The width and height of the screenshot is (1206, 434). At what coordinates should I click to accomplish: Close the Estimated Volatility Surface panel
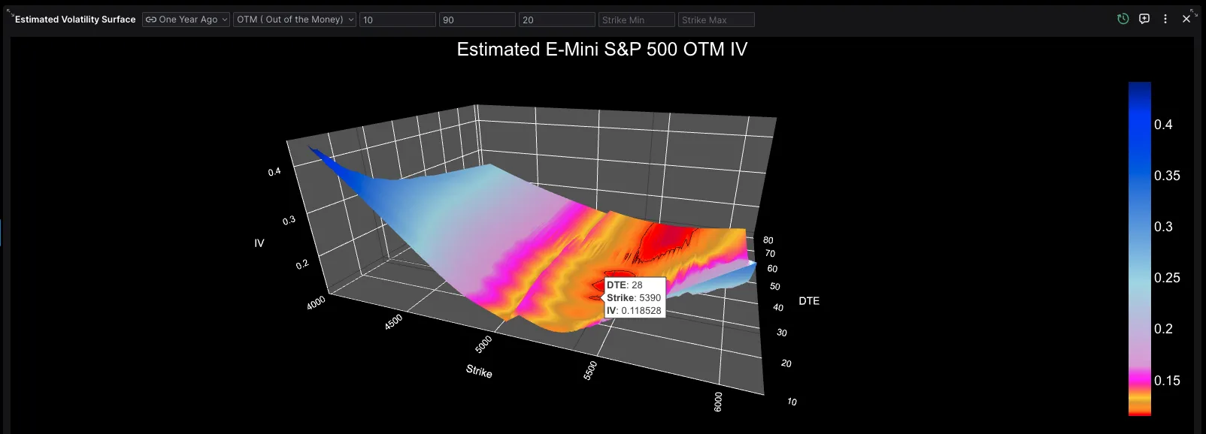coord(1186,19)
